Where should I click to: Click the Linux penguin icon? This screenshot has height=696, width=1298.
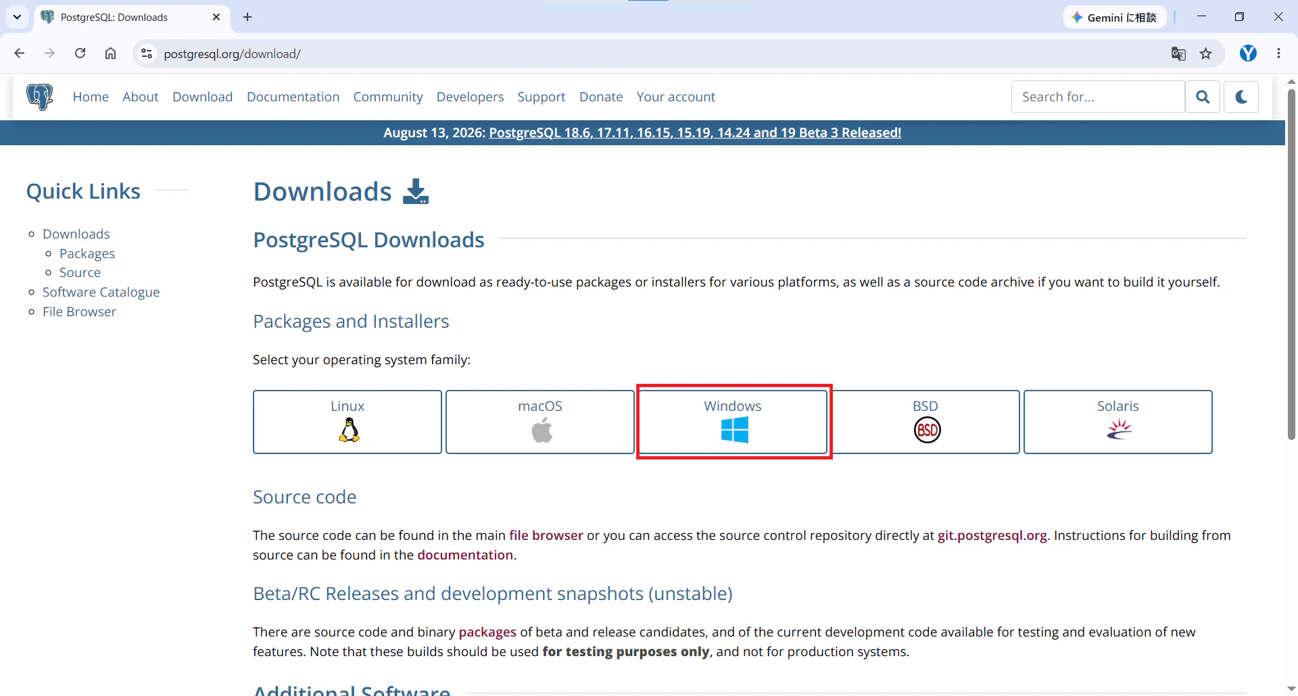pyautogui.click(x=349, y=430)
